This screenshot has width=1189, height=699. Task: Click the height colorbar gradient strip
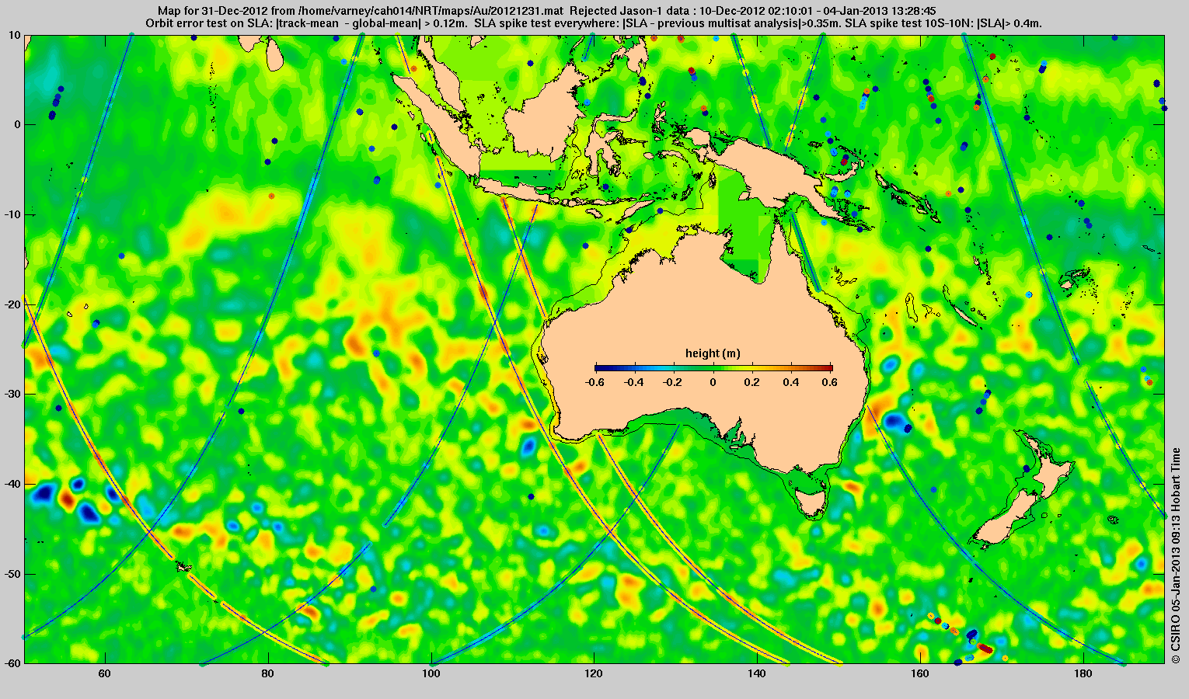(x=713, y=368)
